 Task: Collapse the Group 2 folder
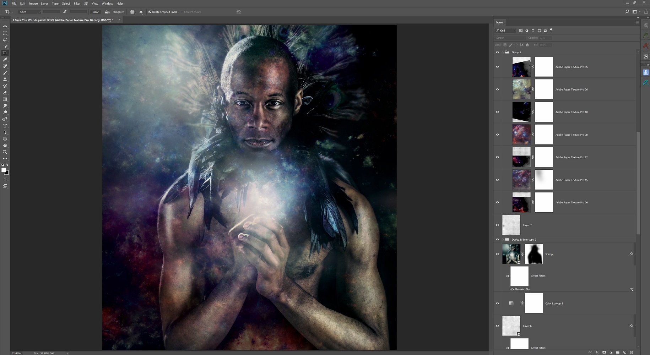(x=503, y=52)
